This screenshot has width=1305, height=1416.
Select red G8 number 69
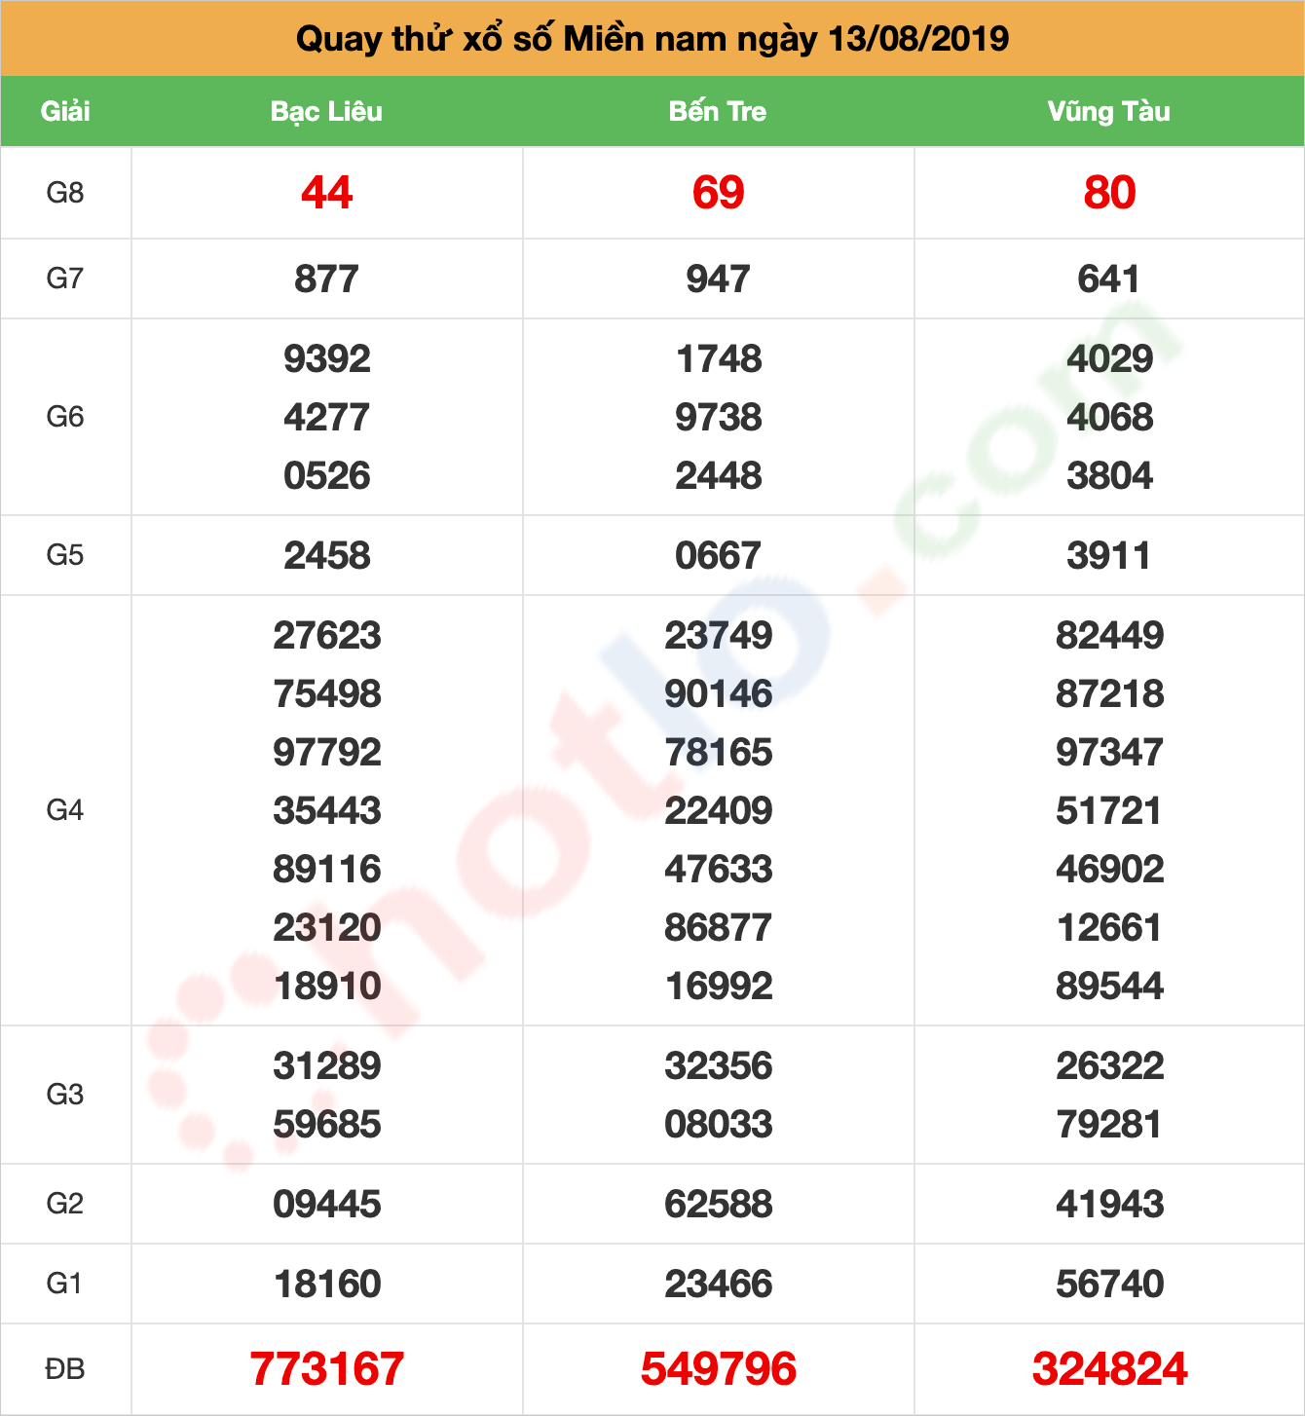pyautogui.click(x=718, y=193)
